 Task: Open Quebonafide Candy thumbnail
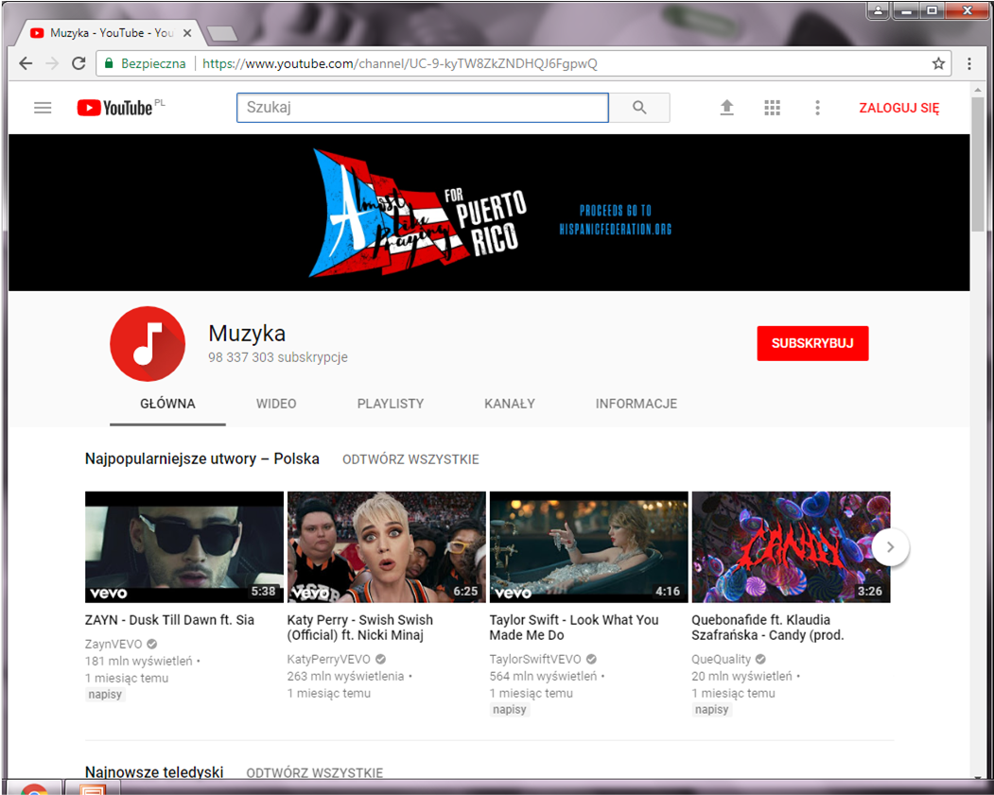792,546
